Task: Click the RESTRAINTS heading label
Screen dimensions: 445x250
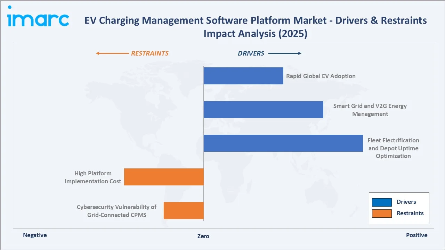Action: click(150, 53)
